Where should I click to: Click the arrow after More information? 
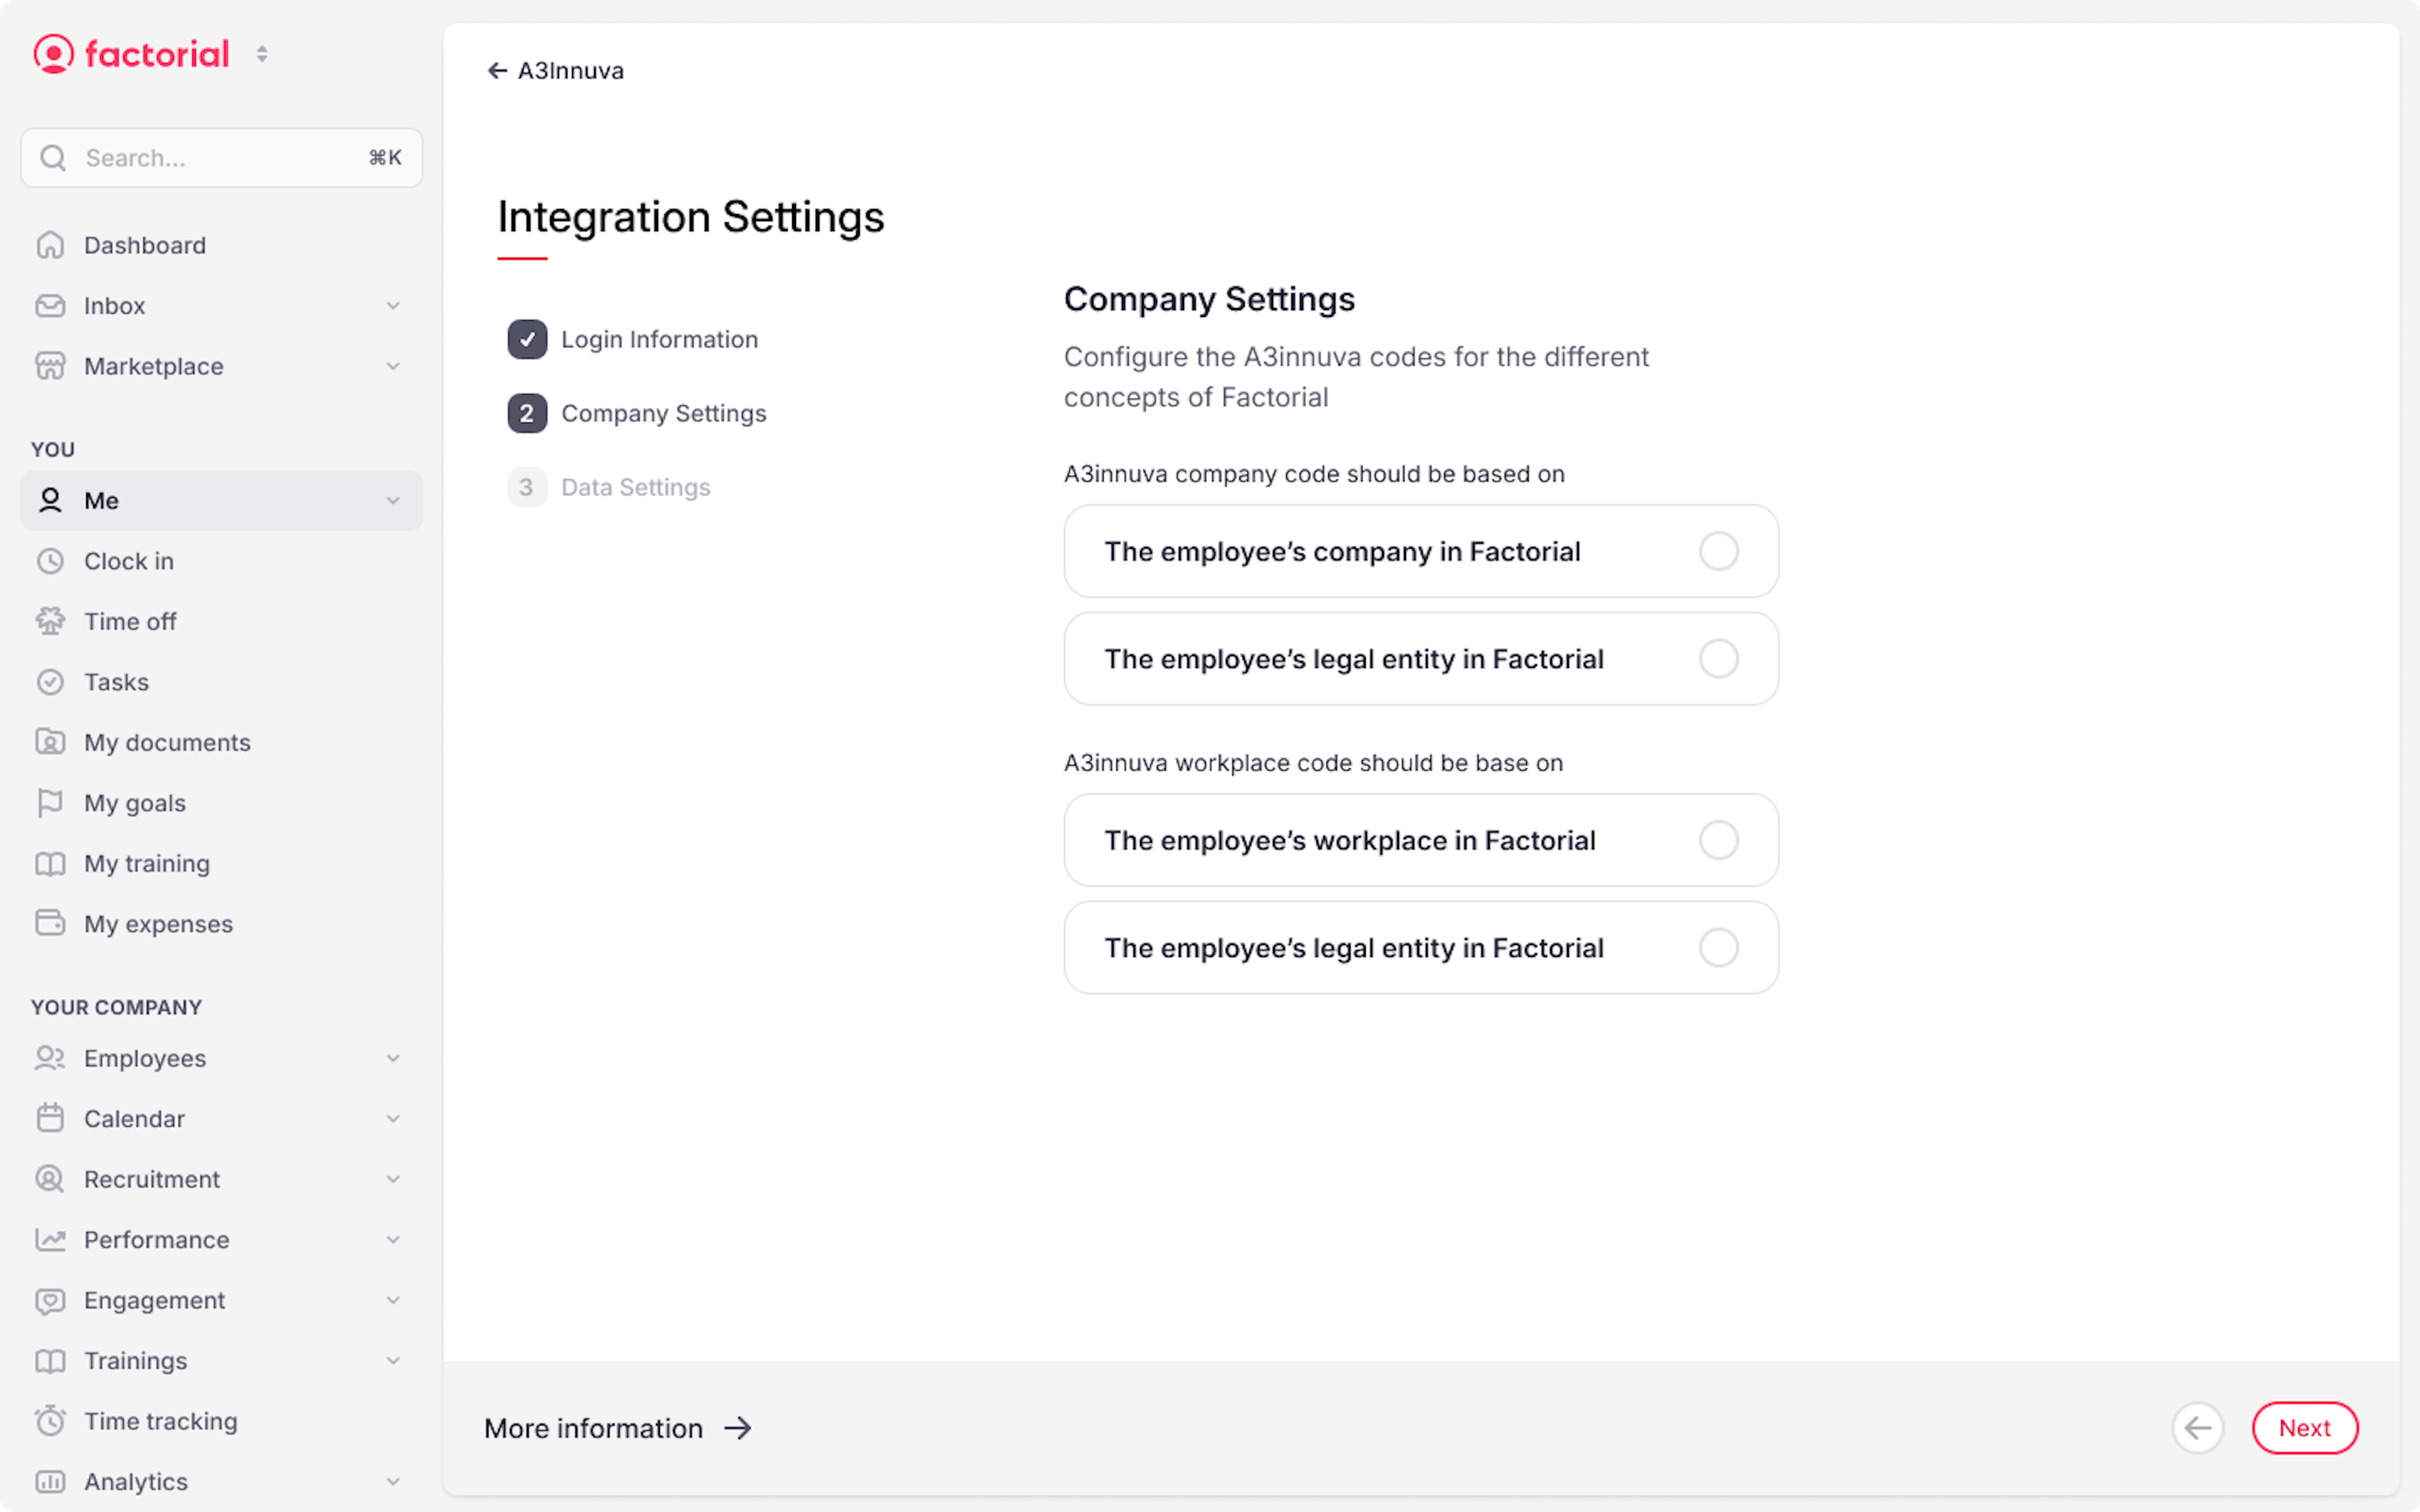pyautogui.click(x=738, y=1428)
